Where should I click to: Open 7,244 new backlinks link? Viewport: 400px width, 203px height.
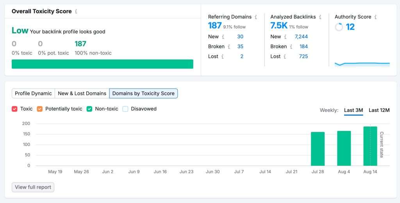[301, 37]
